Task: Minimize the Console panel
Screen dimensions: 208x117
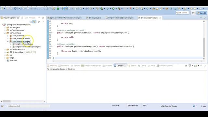Action: (201, 65)
